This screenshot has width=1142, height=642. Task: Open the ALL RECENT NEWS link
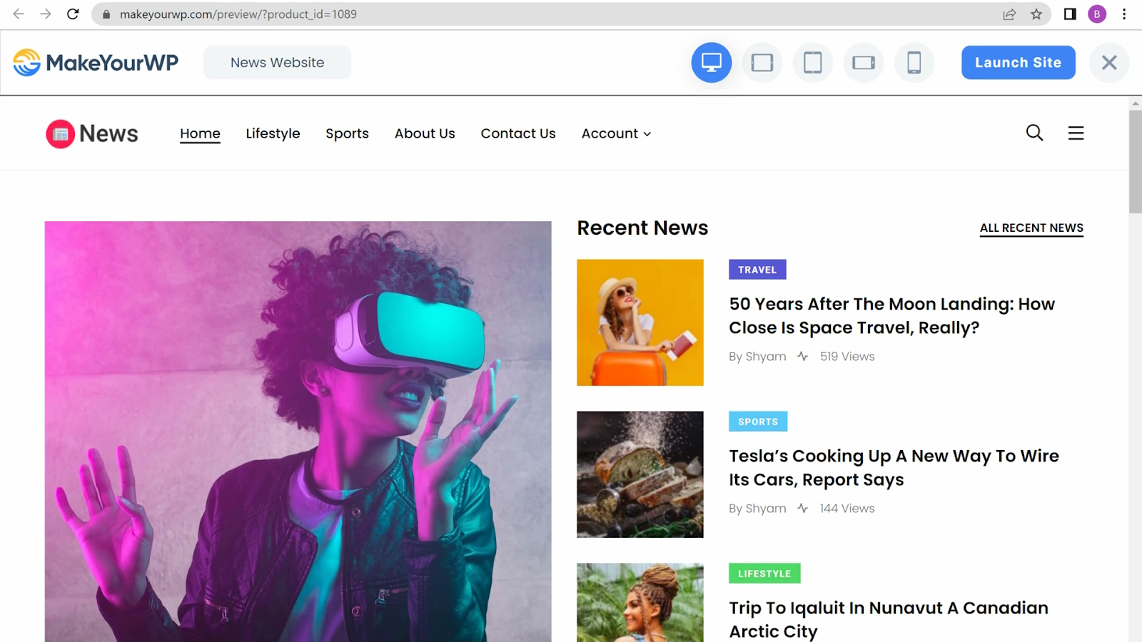[1031, 228]
